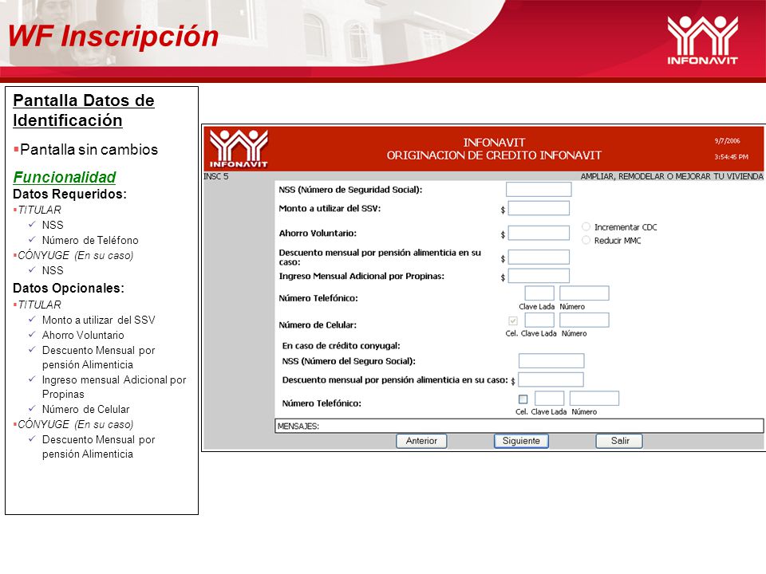The height and width of the screenshot is (574, 766).
Task: Click the 'WF Inscripción' slide title
Action: pos(113,37)
